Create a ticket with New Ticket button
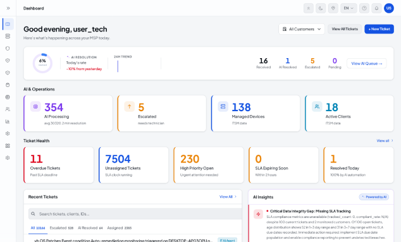401x242 pixels. 379,29
